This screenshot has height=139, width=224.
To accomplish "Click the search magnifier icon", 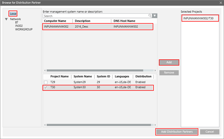I will [150, 16].
